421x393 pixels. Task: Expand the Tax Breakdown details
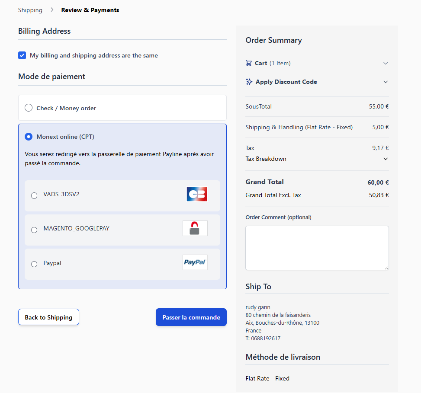click(x=386, y=159)
